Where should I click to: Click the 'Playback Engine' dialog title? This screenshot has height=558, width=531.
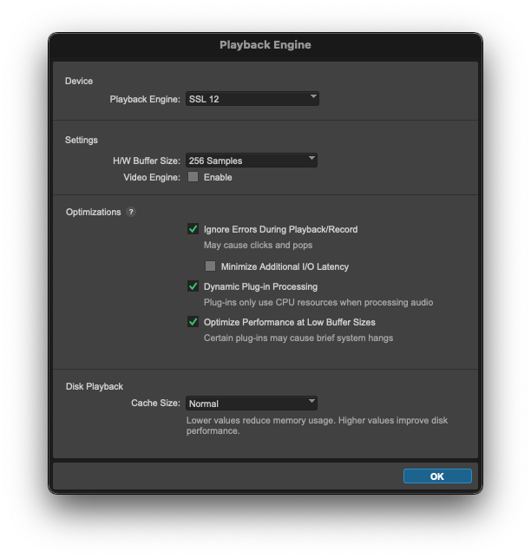(x=265, y=45)
